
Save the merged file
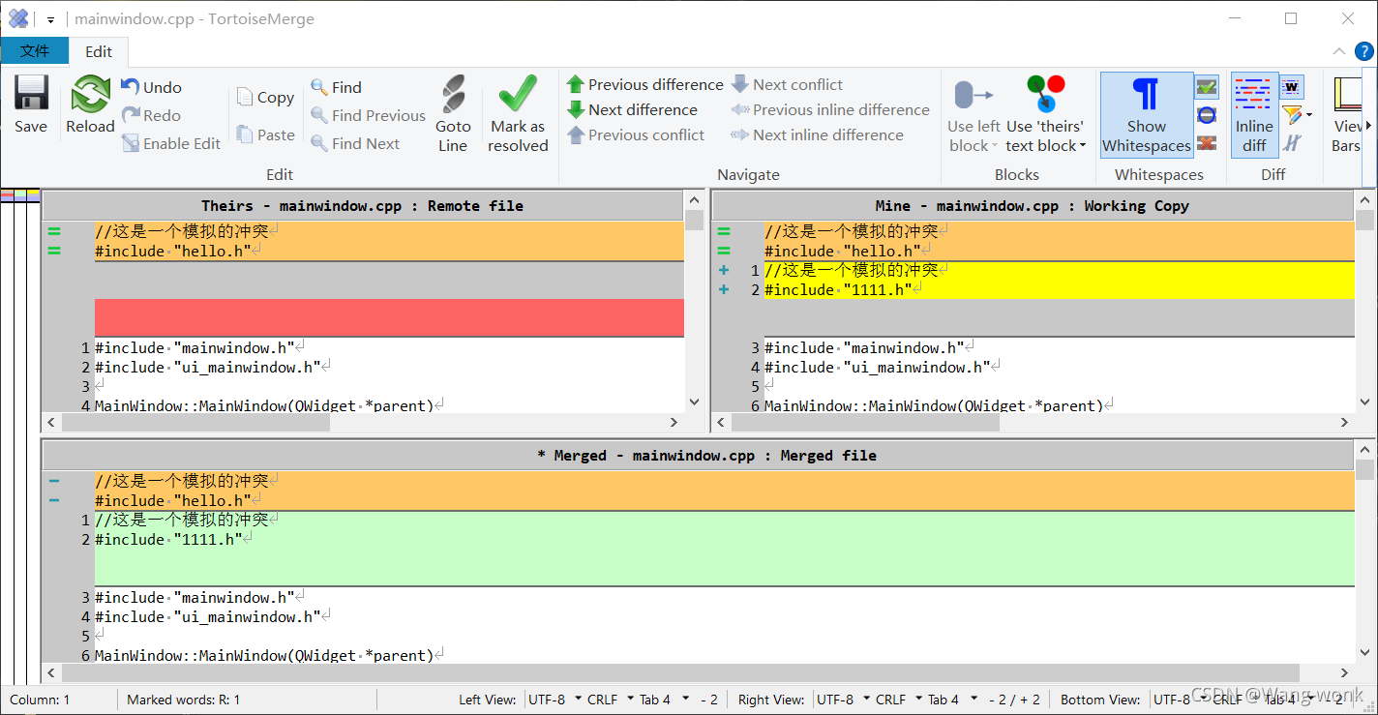(x=31, y=104)
